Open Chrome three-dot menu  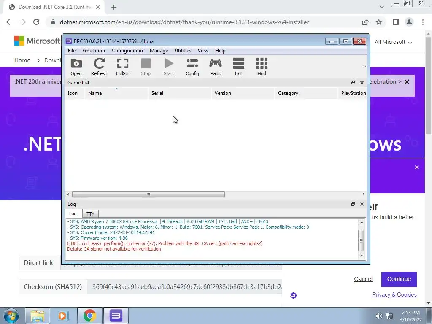point(423,22)
